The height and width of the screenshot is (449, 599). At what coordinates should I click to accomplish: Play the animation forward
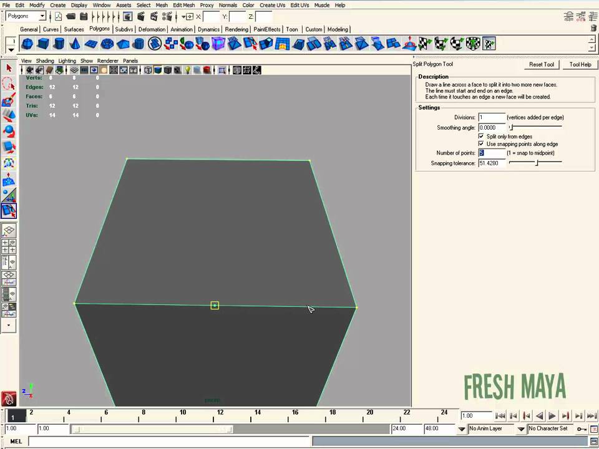pos(553,416)
